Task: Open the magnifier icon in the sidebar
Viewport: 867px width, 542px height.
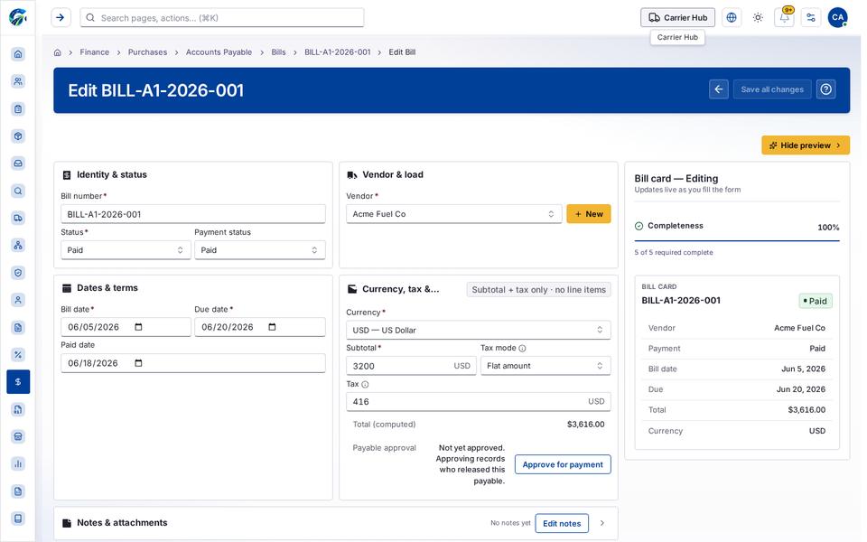Action: (x=18, y=191)
